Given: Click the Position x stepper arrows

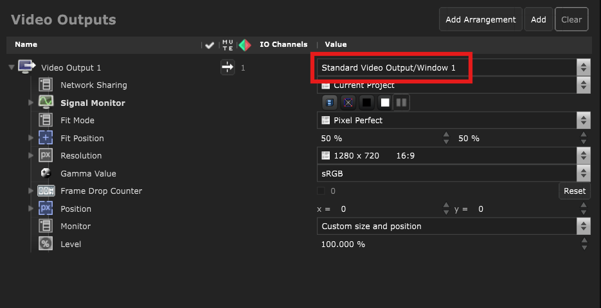Looking at the screenshot, I should pos(446,209).
